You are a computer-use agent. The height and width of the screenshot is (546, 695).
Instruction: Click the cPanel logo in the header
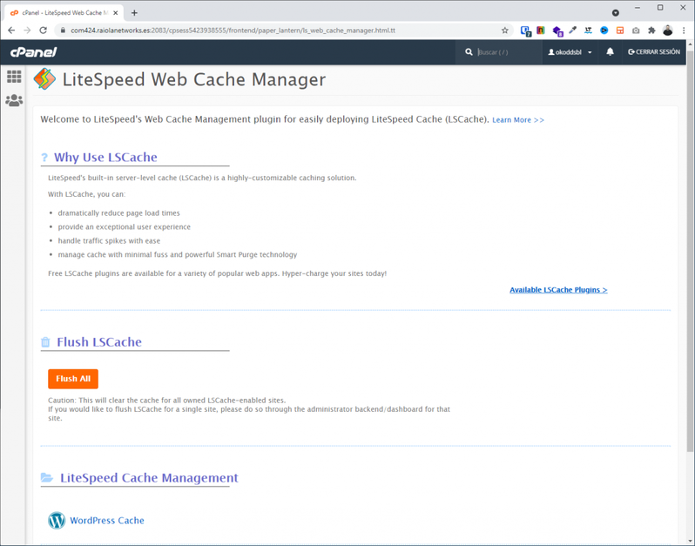[x=34, y=52]
